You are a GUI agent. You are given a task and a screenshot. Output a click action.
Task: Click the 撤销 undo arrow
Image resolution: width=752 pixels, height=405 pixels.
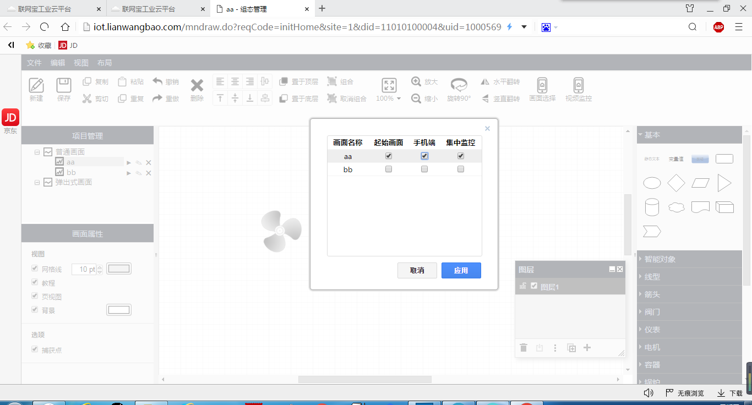[157, 81]
